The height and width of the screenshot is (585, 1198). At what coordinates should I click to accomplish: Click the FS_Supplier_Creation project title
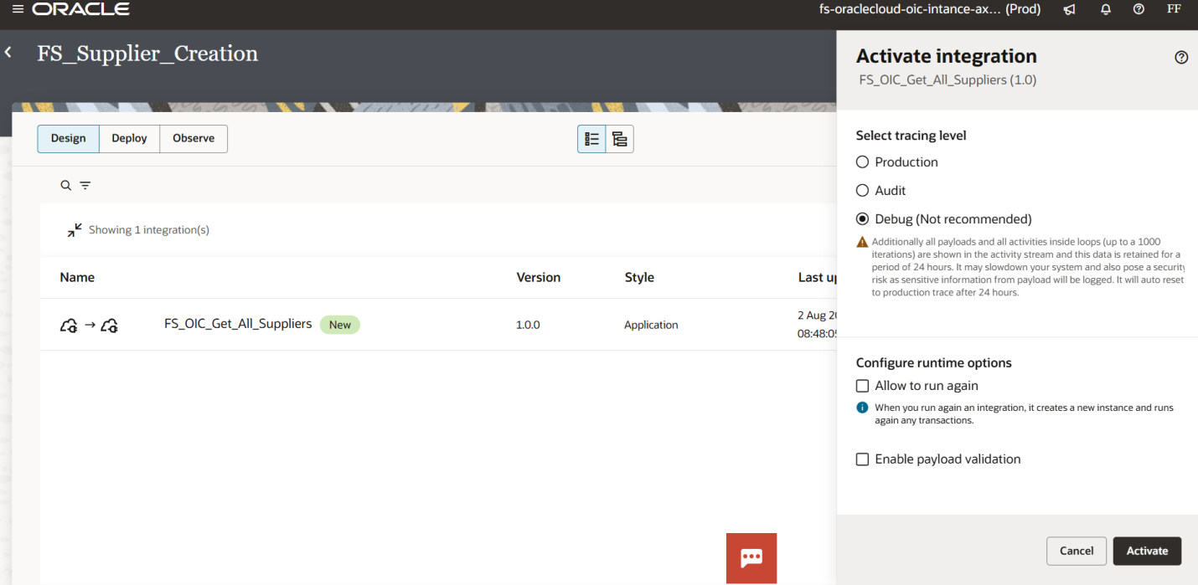click(147, 54)
